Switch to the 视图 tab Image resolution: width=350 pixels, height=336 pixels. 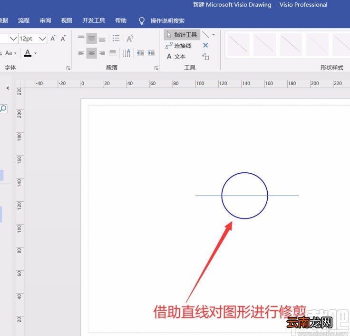coord(67,20)
